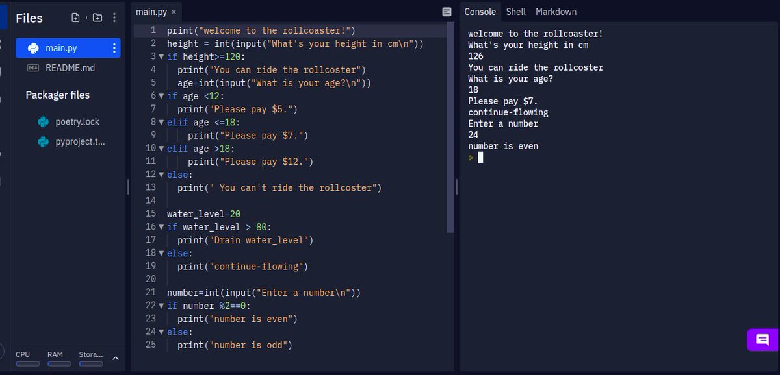Click code line 13 can't ride print statement
This screenshot has height=375, width=780.
(x=279, y=187)
